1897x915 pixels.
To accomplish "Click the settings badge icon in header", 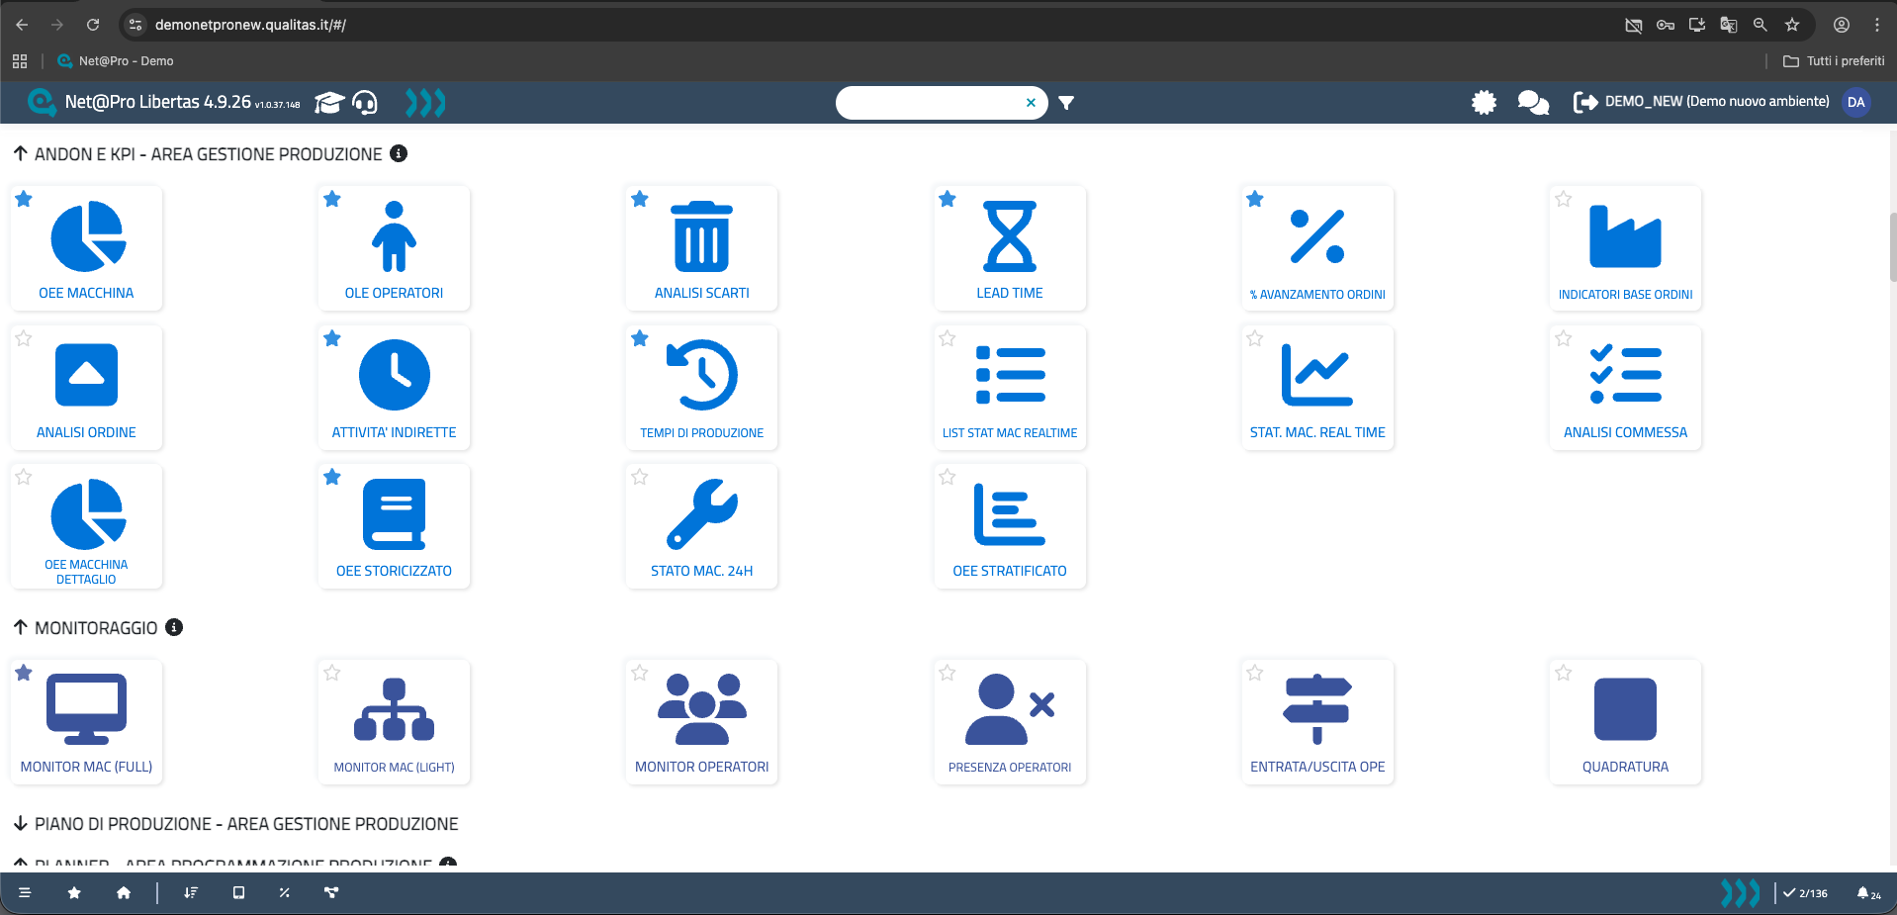I will 1484,102.
